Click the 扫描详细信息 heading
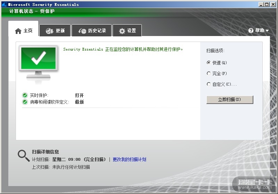 (46, 152)
